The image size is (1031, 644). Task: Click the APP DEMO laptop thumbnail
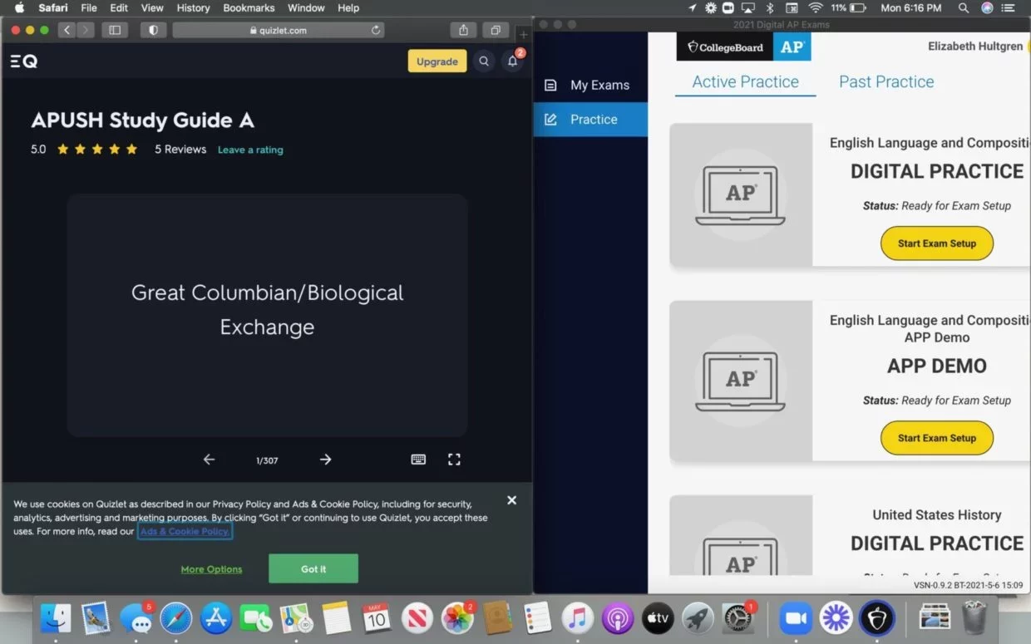coord(741,381)
